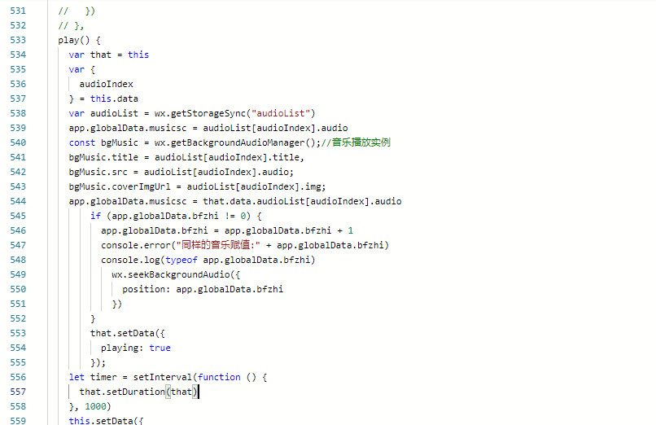Screen dimensions: 656x425
Task: Click bgMusic.coverImgUrl on line 543
Action: coord(119,186)
